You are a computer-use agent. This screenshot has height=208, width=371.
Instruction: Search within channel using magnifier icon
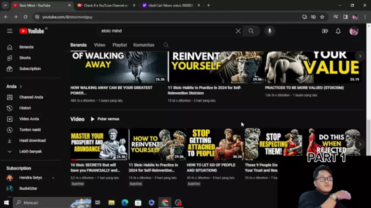point(166,45)
